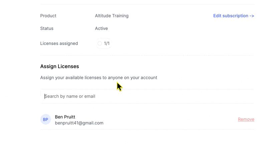Click the BP avatar icon
The width and height of the screenshot is (267, 148).
[x=45, y=119]
